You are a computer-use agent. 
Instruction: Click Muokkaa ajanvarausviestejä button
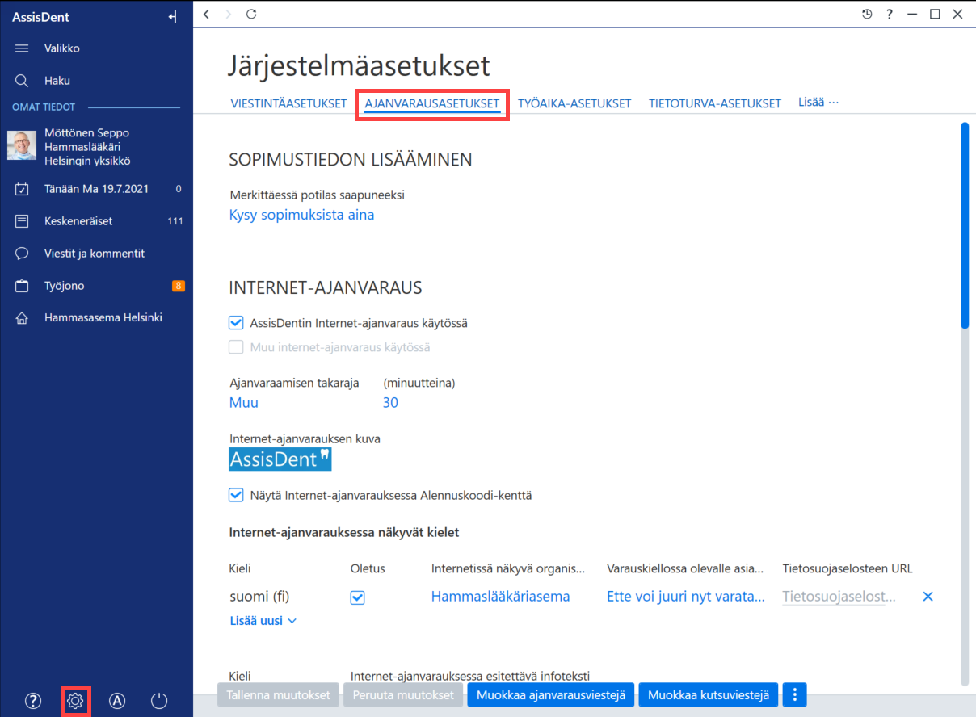(551, 695)
